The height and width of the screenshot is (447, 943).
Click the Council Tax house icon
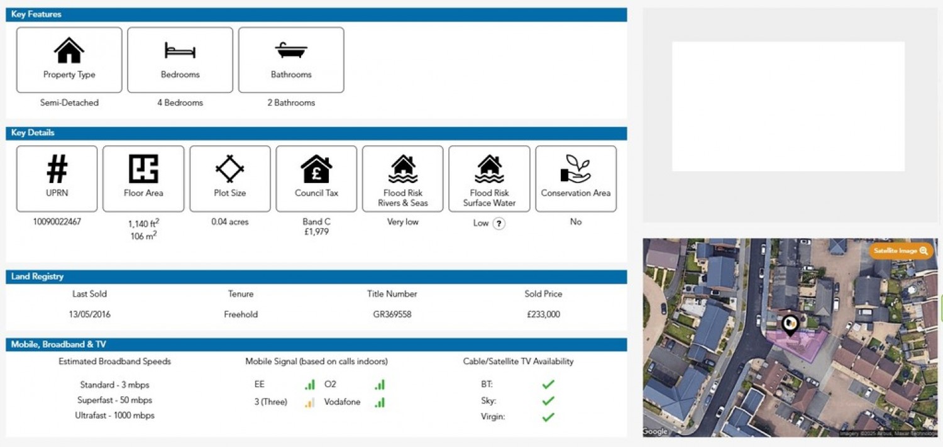(x=316, y=169)
